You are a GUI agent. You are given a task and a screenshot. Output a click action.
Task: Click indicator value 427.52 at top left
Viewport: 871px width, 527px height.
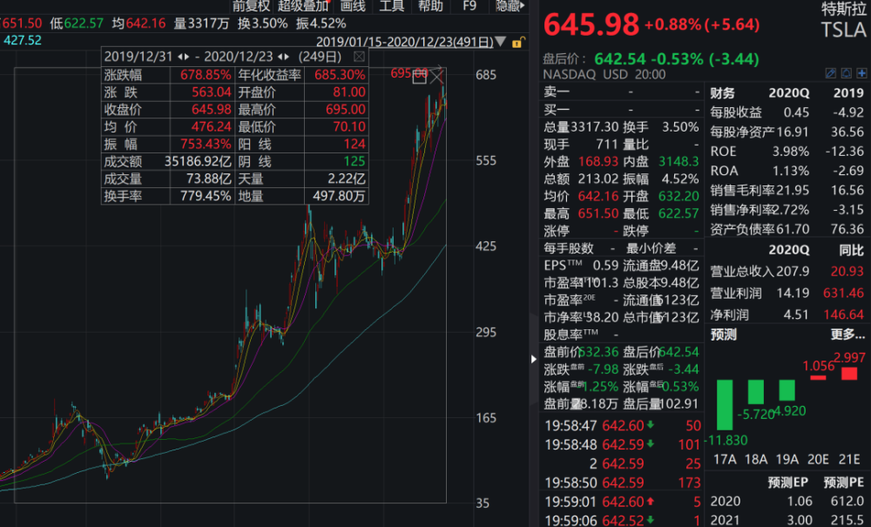coord(23,41)
